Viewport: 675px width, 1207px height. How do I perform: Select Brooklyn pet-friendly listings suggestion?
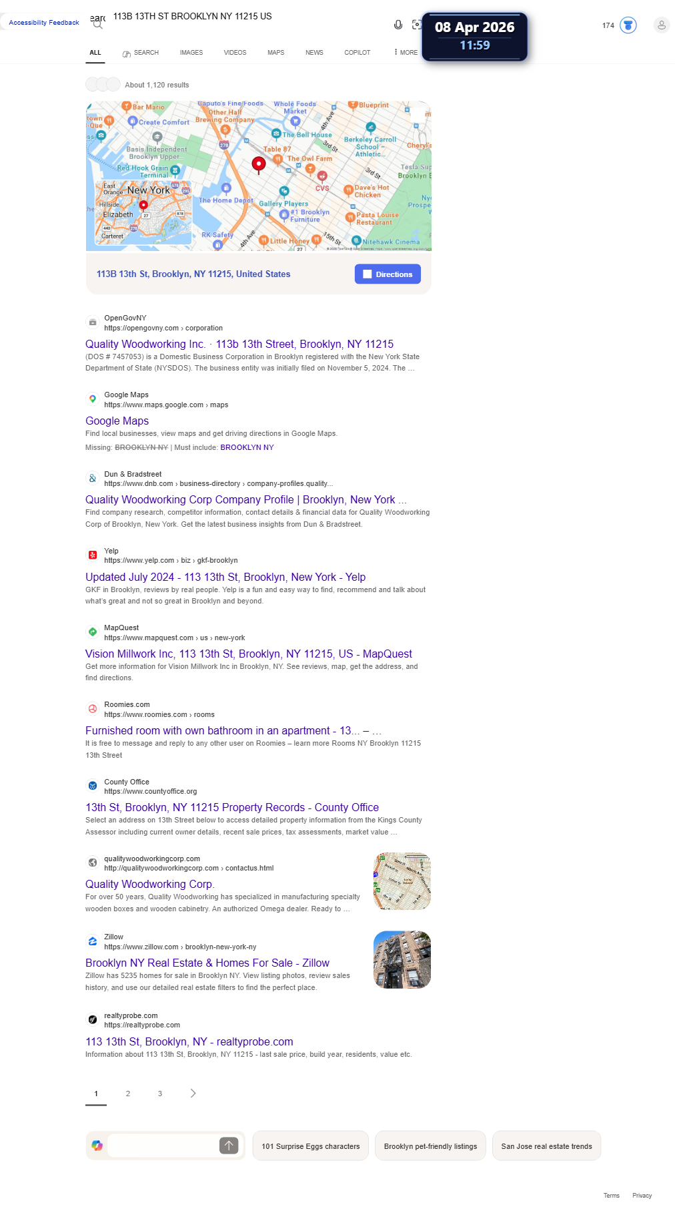point(431,1146)
